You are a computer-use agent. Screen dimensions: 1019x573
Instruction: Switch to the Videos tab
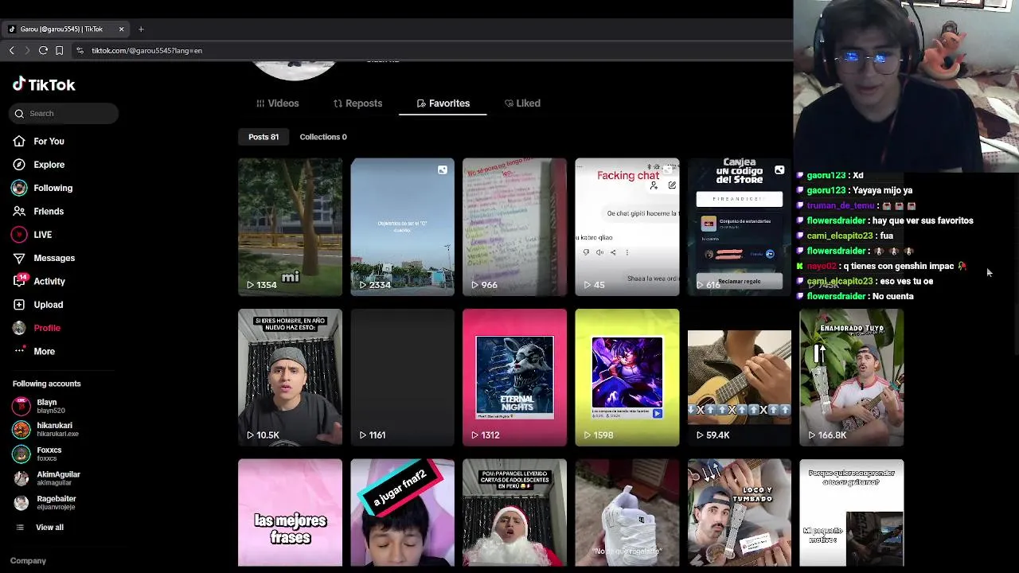(278, 103)
